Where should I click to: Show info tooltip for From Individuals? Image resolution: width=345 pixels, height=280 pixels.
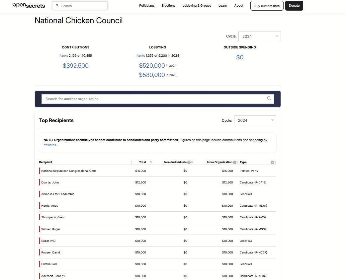[x=189, y=163]
